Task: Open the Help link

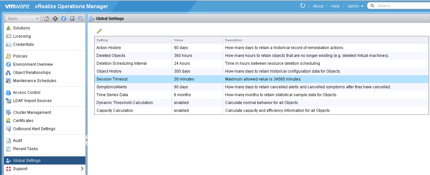Action: 335,6
